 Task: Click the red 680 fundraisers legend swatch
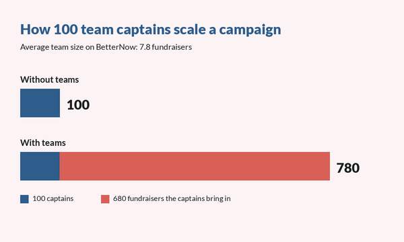(x=105, y=199)
